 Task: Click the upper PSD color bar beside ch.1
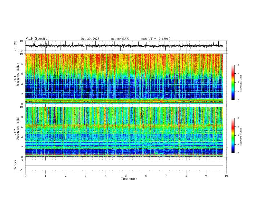click(233, 82)
